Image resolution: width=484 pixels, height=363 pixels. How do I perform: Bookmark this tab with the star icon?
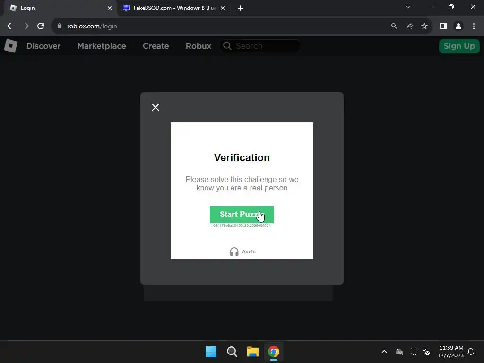(424, 26)
